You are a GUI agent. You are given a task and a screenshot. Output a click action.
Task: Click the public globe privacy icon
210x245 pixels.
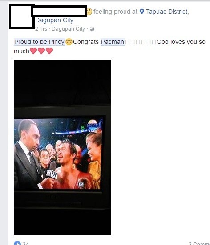click(x=92, y=29)
